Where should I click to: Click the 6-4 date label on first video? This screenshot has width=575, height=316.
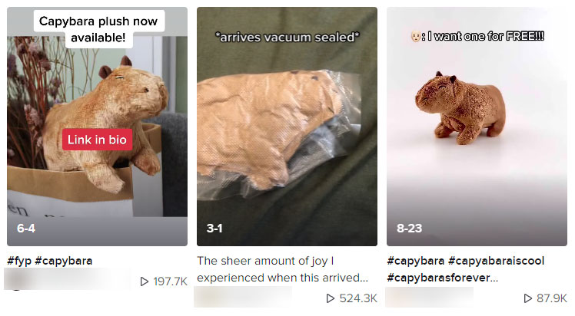pyautogui.click(x=26, y=229)
